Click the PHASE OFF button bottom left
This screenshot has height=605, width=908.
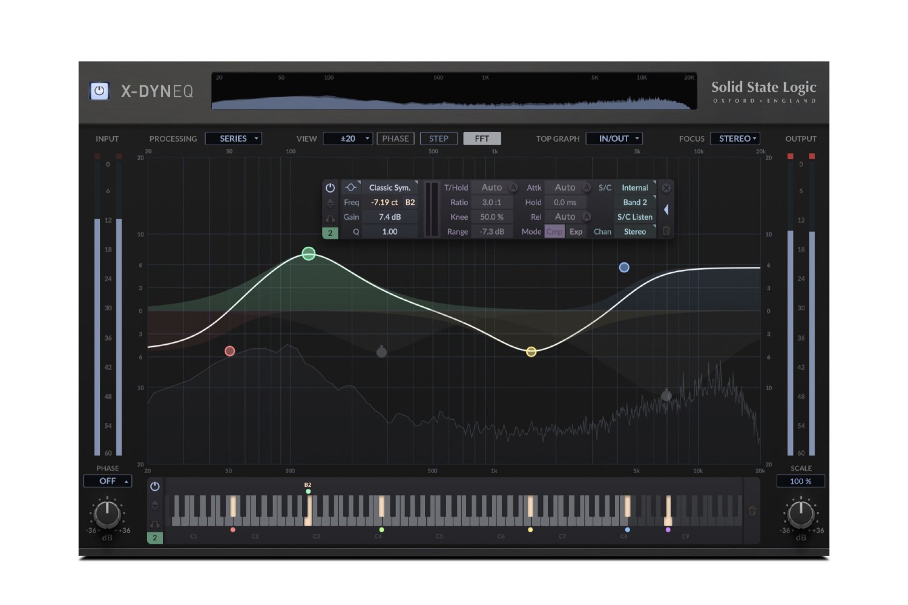[108, 481]
